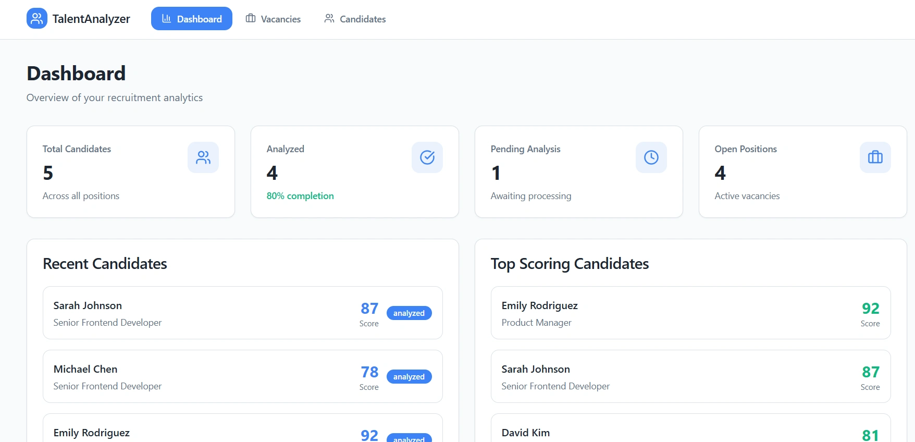Click the 80% completion text
Screen dimensions: 915x442
pyautogui.click(x=300, y=196)
